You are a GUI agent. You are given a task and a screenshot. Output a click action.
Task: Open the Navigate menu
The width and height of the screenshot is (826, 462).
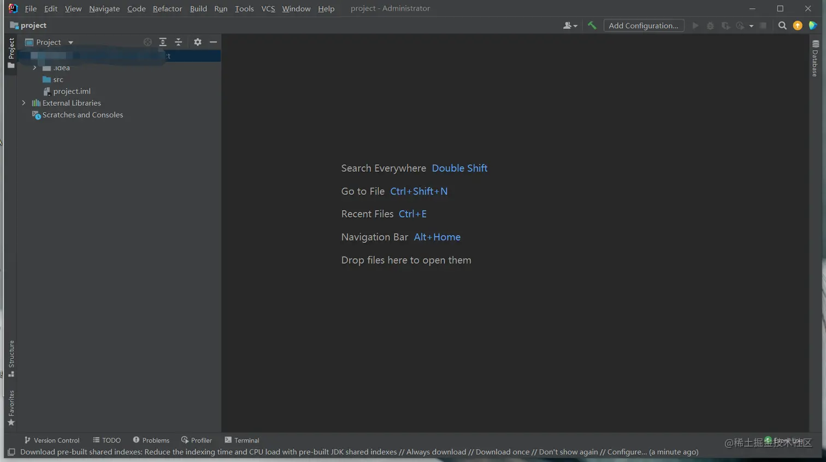[x=104, y=9]
